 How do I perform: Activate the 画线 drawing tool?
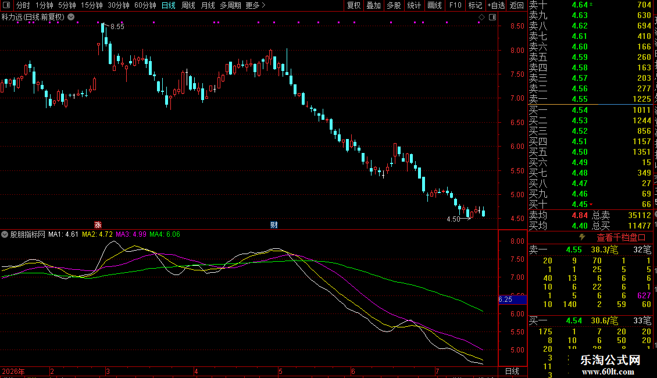pos(434,5)
